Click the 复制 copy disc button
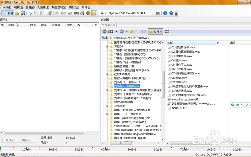 [x=73, y=13]
